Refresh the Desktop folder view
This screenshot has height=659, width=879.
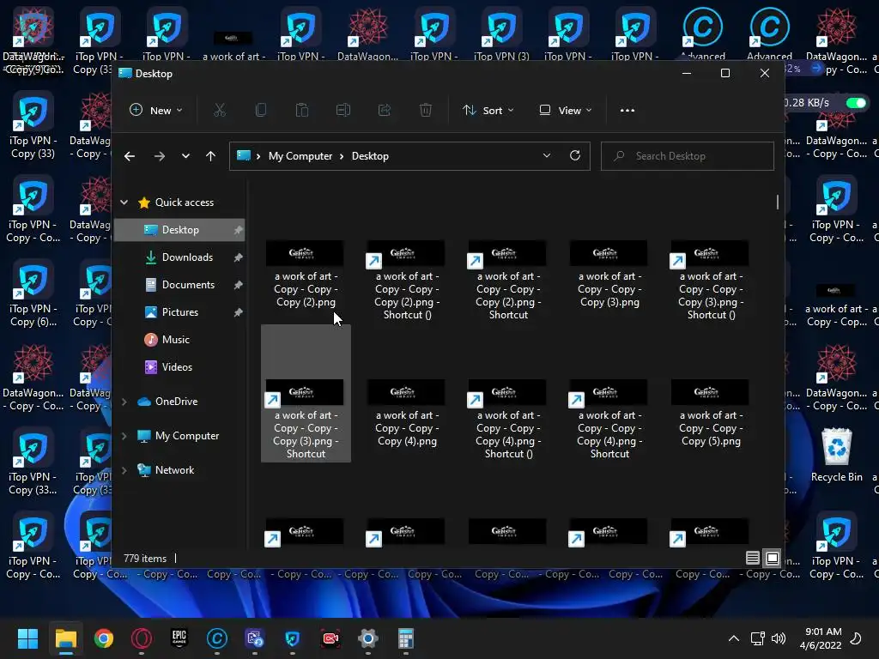(x=574, y=156)
